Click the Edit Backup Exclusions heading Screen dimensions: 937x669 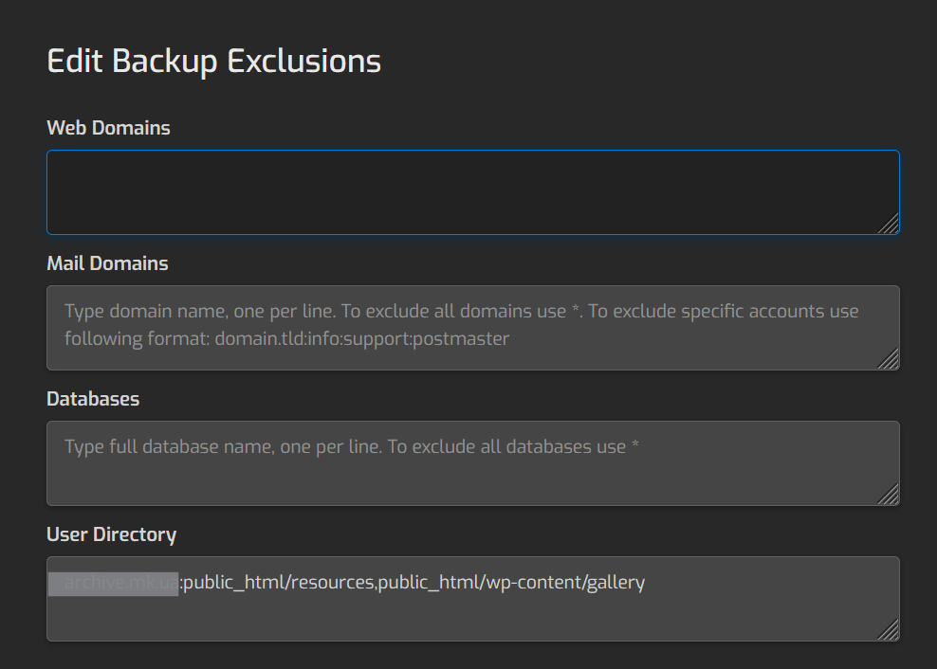[x=214, y=62]
